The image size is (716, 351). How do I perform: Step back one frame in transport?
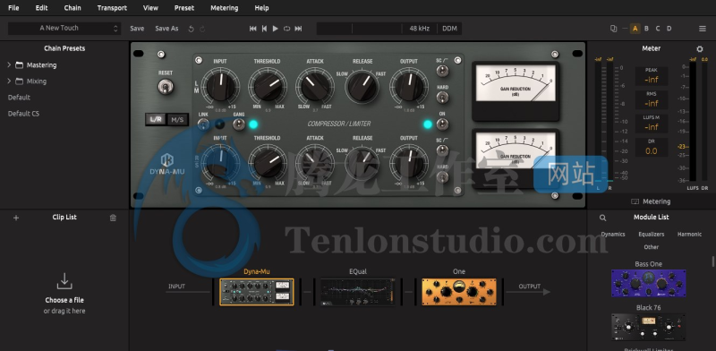click(264, 29)
